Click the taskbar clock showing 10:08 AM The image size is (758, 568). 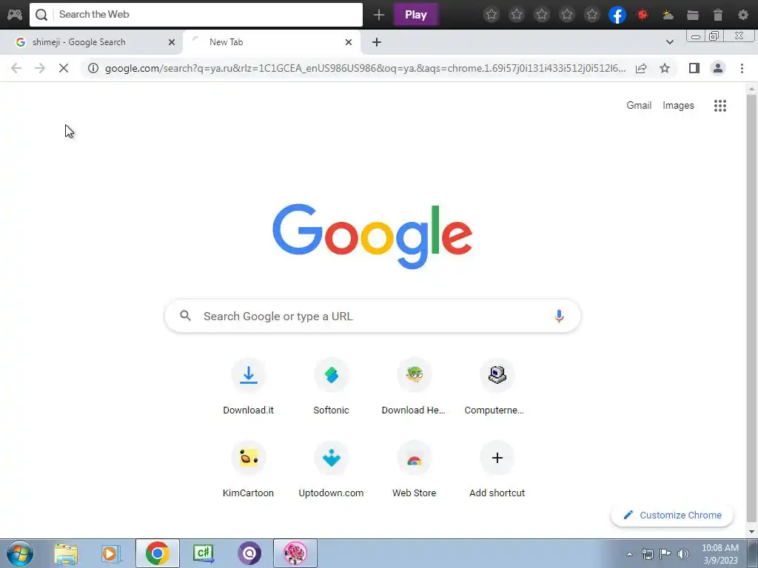720,554
